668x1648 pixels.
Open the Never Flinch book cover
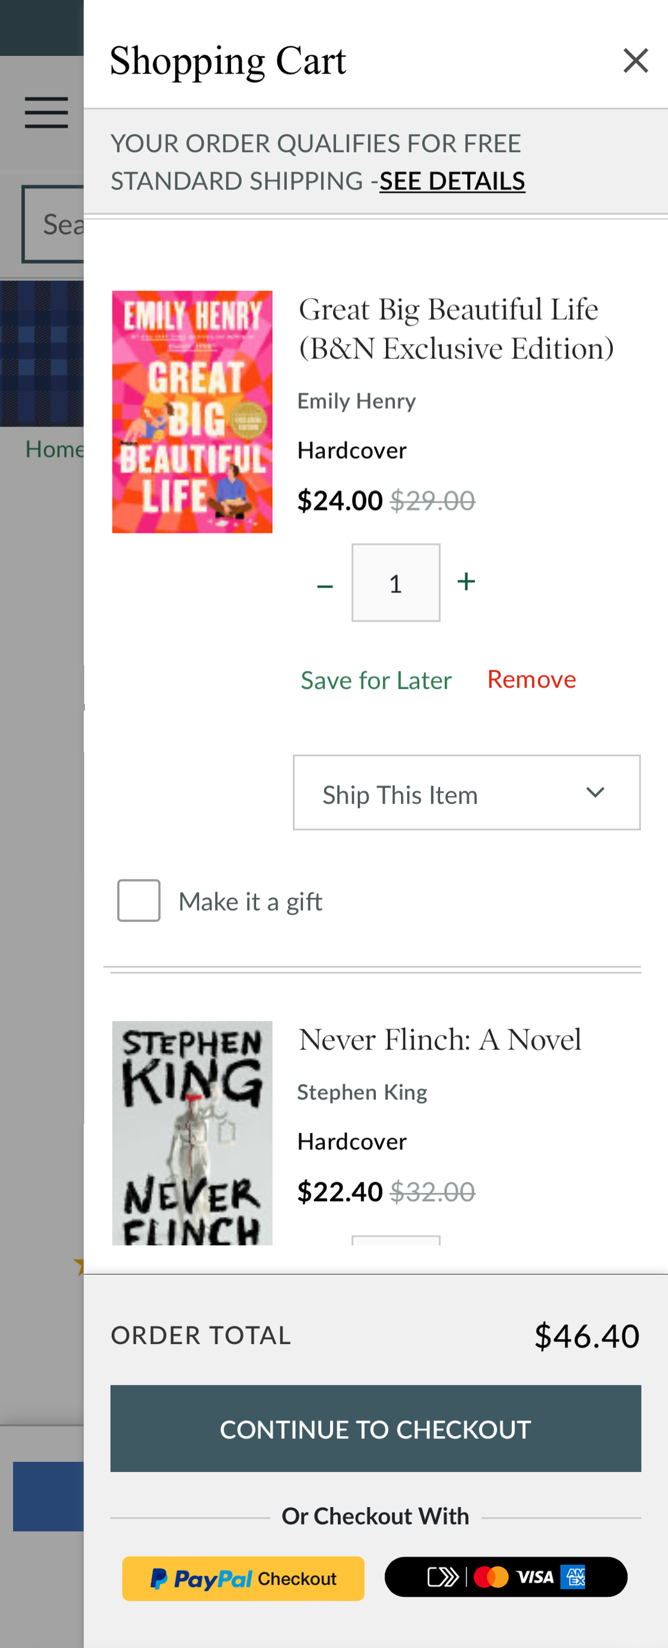[192, 1133]
